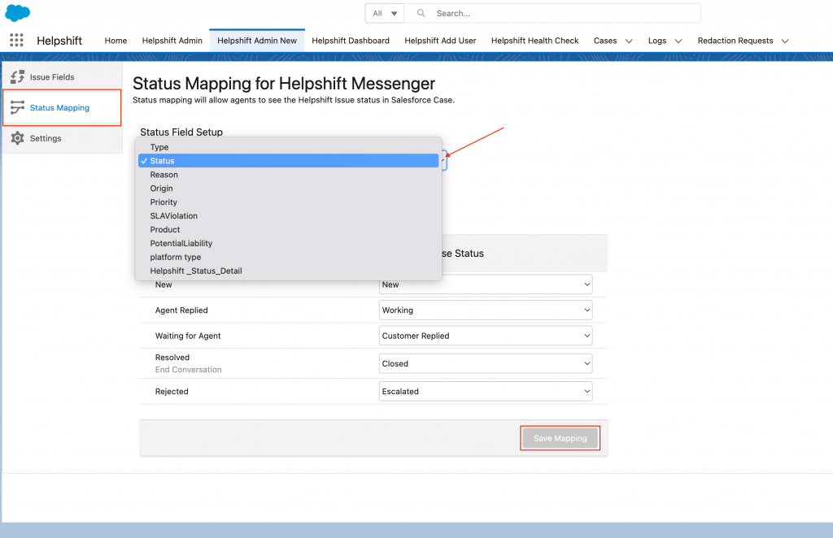
Task: Click the Status Mapping sidebar icon
Action: [17, 107]
